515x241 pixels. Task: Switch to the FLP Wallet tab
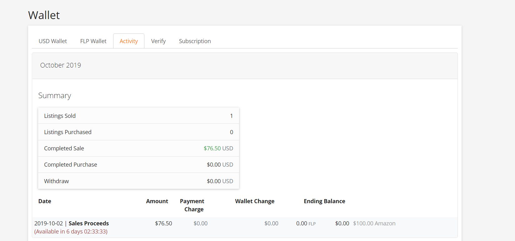click(93, 41)
